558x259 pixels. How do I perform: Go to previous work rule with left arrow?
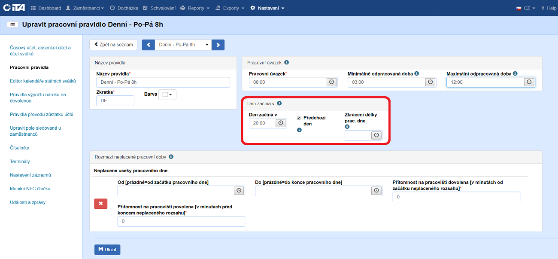click(x=148, y=45)
